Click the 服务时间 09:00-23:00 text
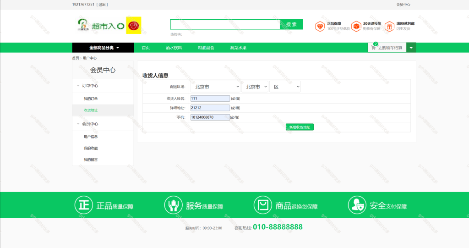469x248 pixels. [204, 228]
